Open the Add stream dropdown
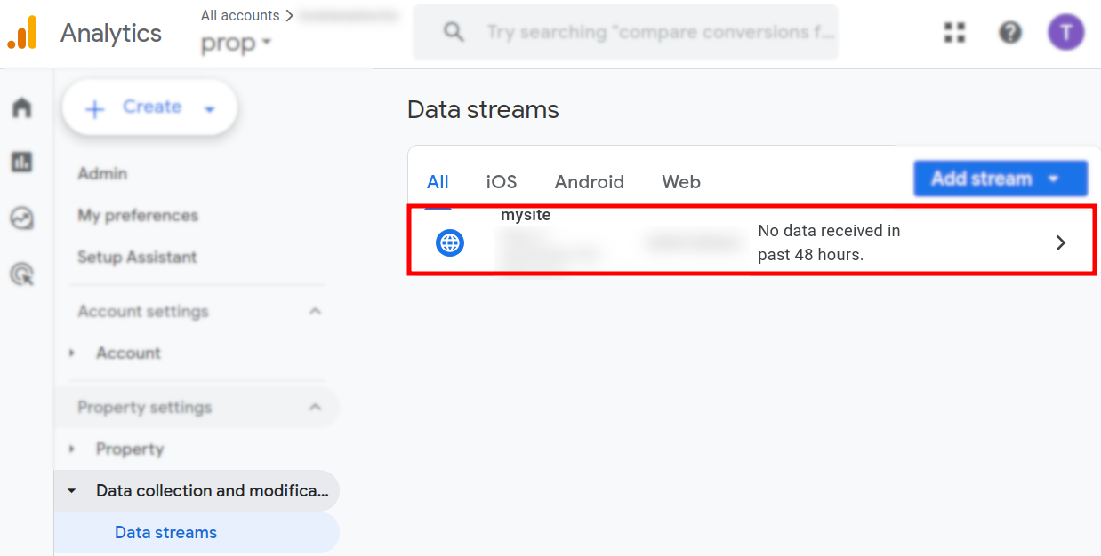Screen dimensions: 1101x556 coord(1000,179)
